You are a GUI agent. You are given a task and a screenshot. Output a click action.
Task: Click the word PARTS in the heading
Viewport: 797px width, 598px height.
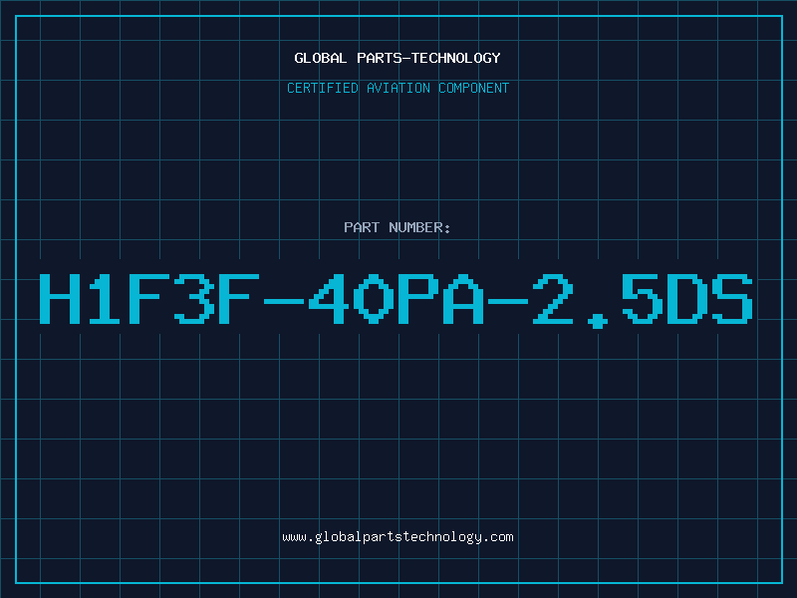click(380, 58)
